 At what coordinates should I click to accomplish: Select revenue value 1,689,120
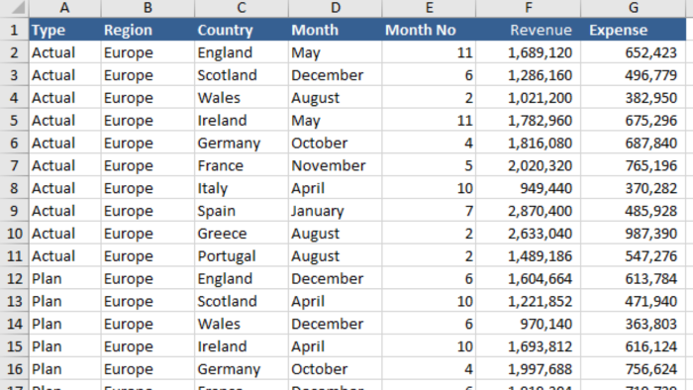click(x=528, y=52)
